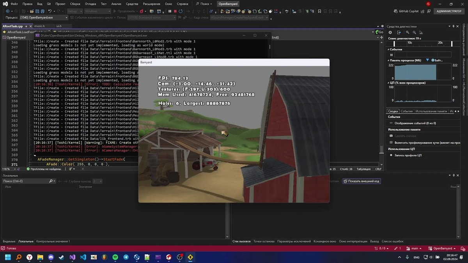Open the Список ошибок tab
The image size is (468, 263).
point(392,242)
